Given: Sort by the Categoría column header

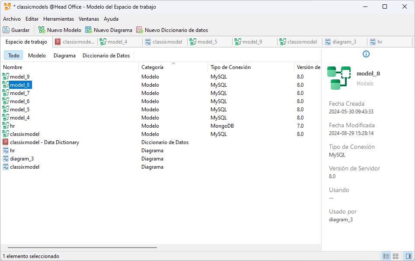Looking at the screenshot, I should pyautogui.click(x=173, y=67).
